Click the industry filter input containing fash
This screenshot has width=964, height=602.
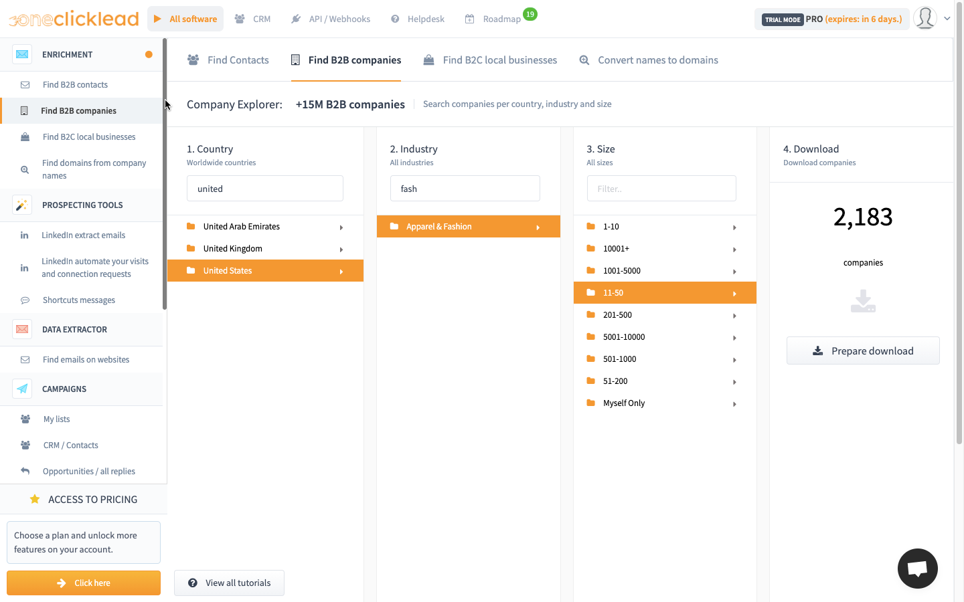465,189
